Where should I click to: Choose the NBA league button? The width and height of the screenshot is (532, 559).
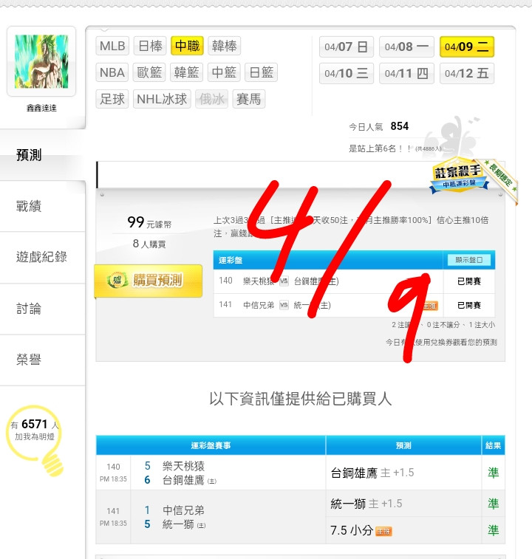click(x=112, y=72)
